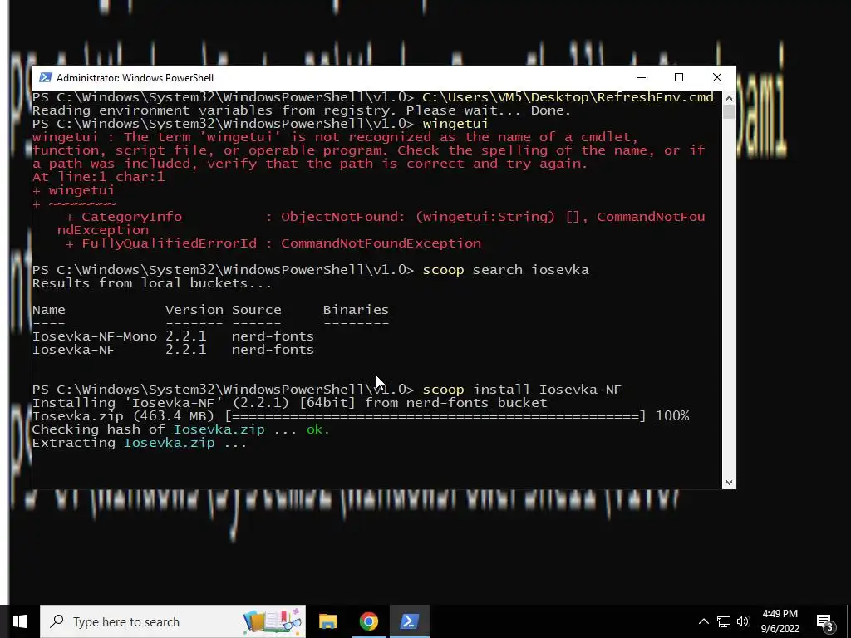The width and height of the screenshot is (851, 638).
Task: Click the 'Name' column header
Action: [x=49, y=310]
